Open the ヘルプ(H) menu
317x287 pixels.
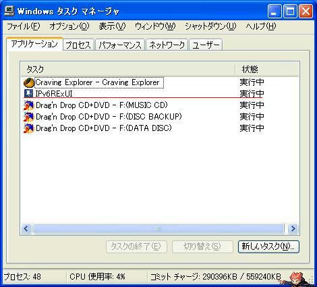coord(261,26)
